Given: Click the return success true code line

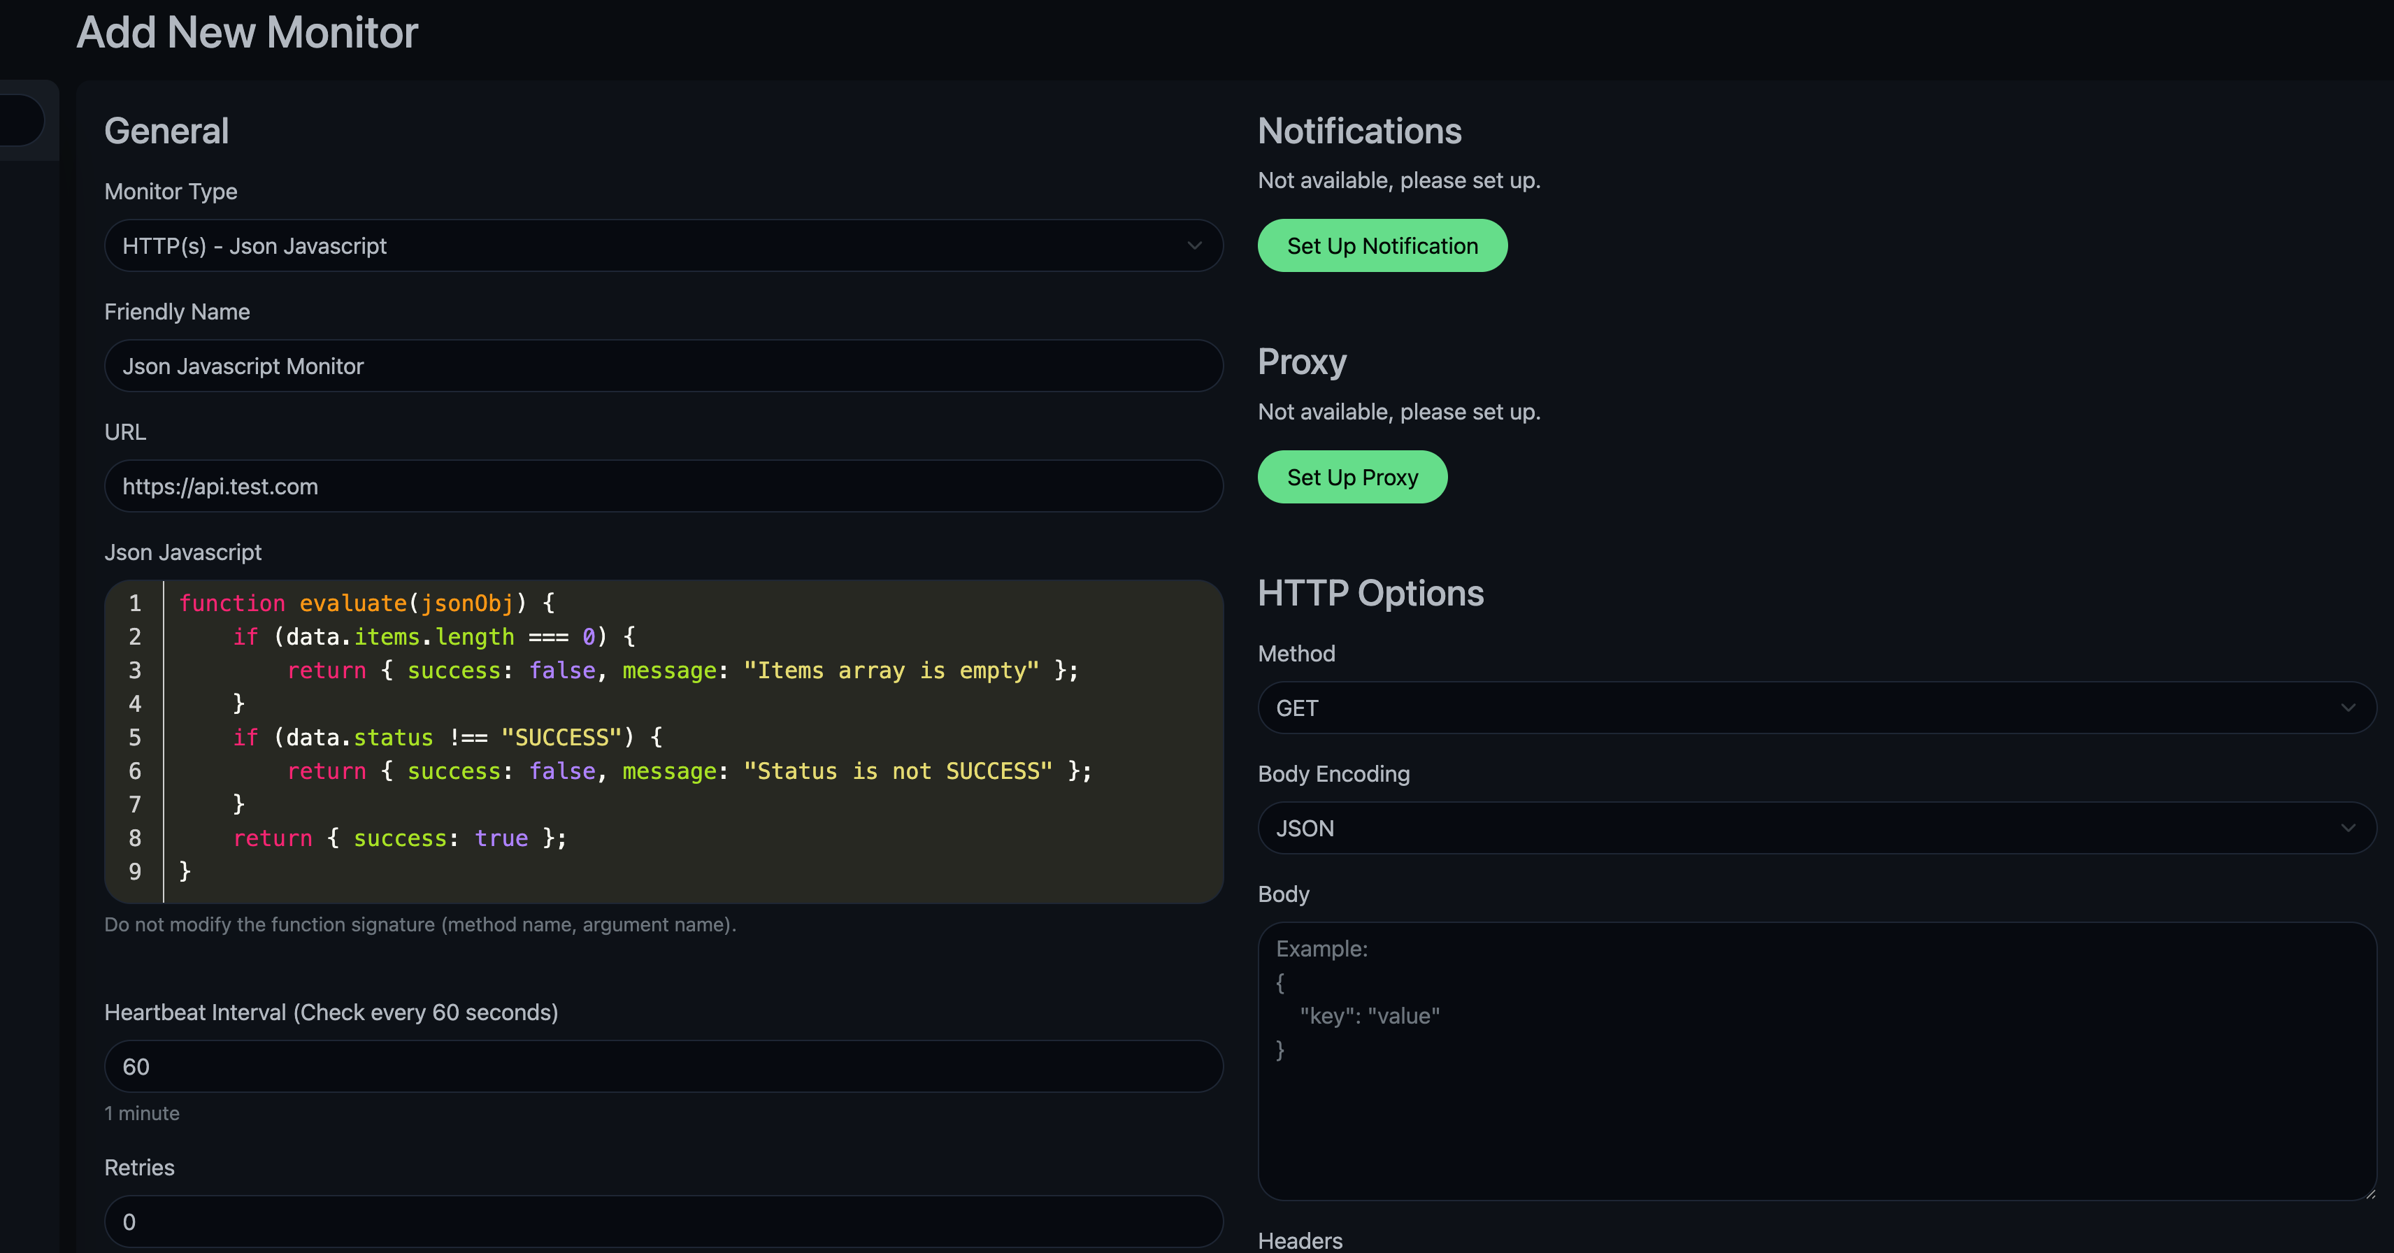Looking at the screenshot, I should pyautogui.click(x=400, y=838).
